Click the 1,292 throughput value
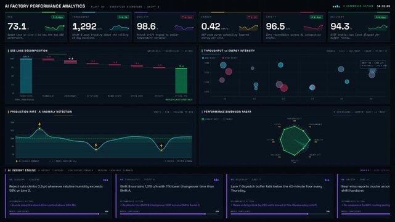This screenshot has width=395, height=222. tap(84, 26)
